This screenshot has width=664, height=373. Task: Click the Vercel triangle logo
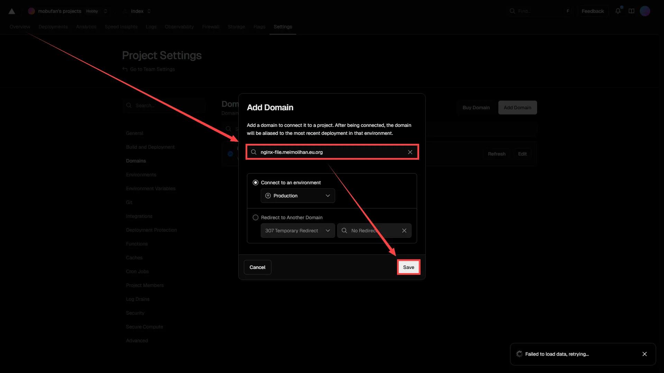[x=11, y=11]
